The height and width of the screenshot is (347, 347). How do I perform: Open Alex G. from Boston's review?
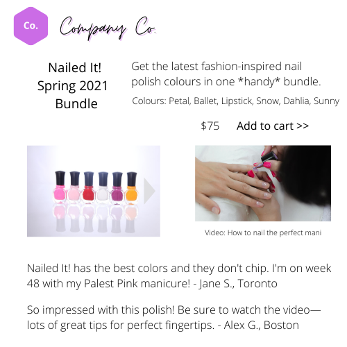[x=173, y=317]
